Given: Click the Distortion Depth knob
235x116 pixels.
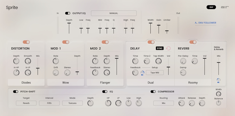Looking at the screenshot, I should tap(16, 61).
